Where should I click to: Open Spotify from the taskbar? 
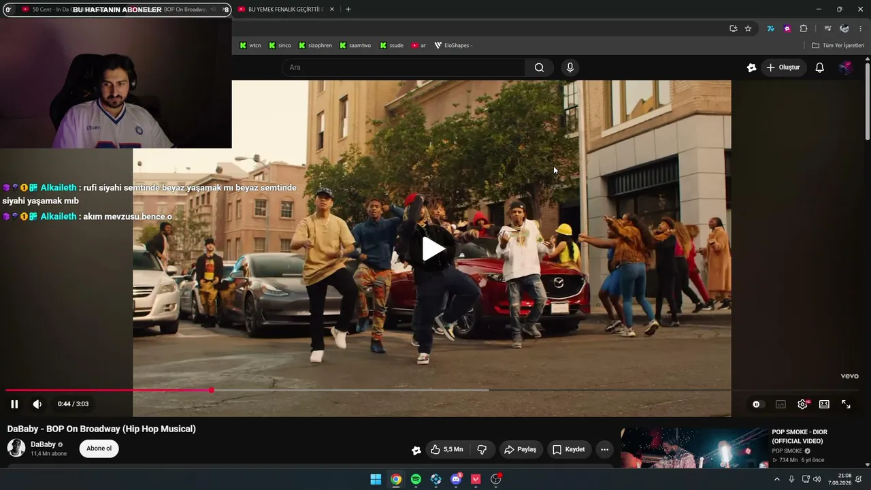coord(416,479)
